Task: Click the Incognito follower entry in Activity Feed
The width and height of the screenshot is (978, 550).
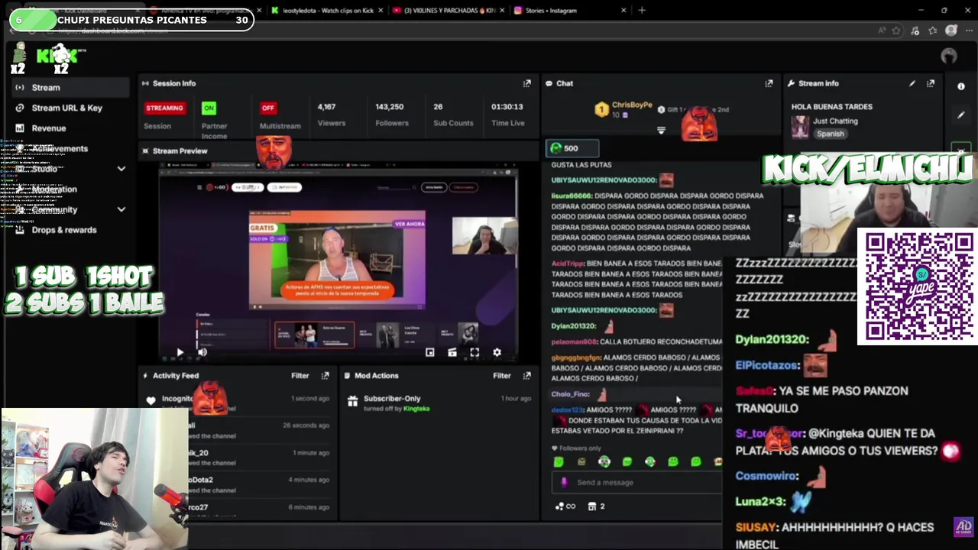Action: pos(237,403)
